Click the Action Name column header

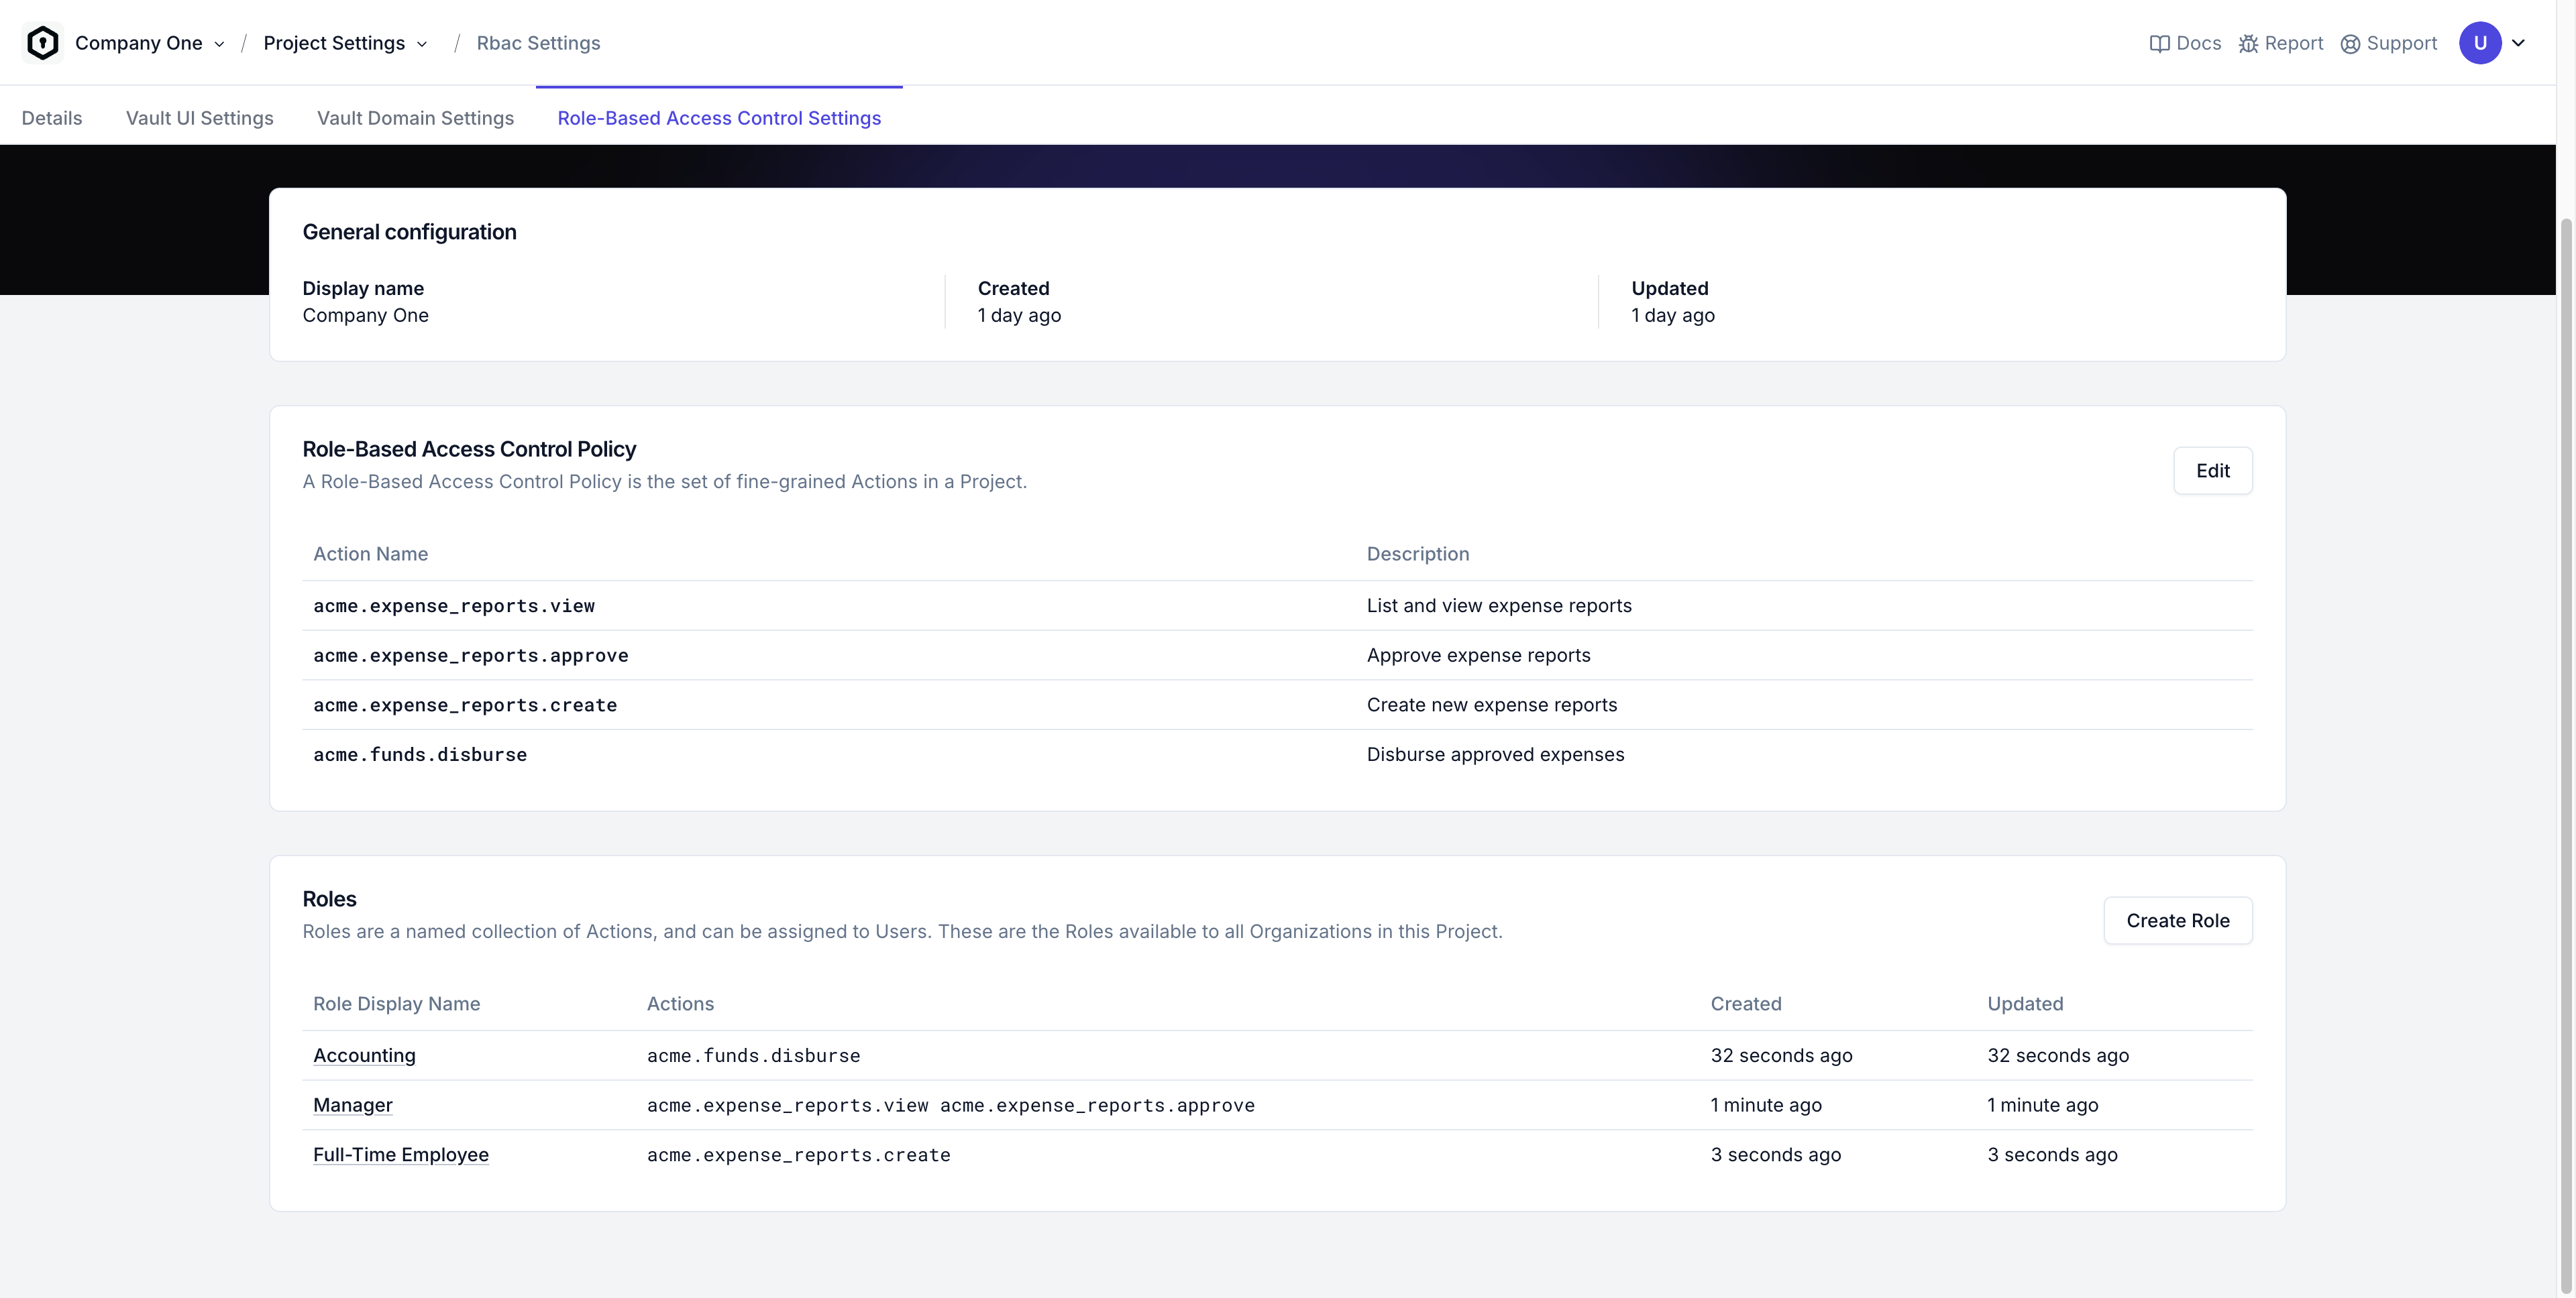click(x=370, y=554)
